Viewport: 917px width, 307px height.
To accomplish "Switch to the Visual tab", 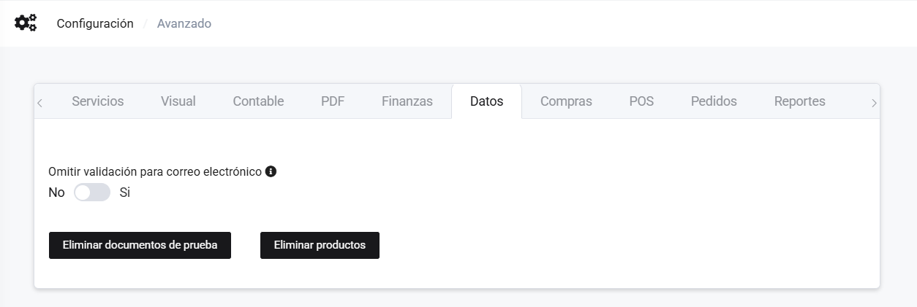I will 178,101.
